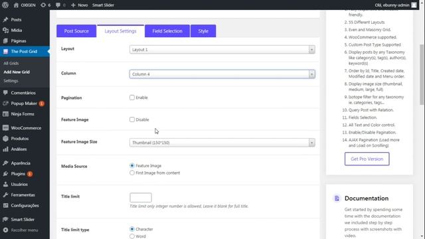Open The Post Grid Settings submenu
Viewport: 425px width, 239px height.
tap(11, 81)
